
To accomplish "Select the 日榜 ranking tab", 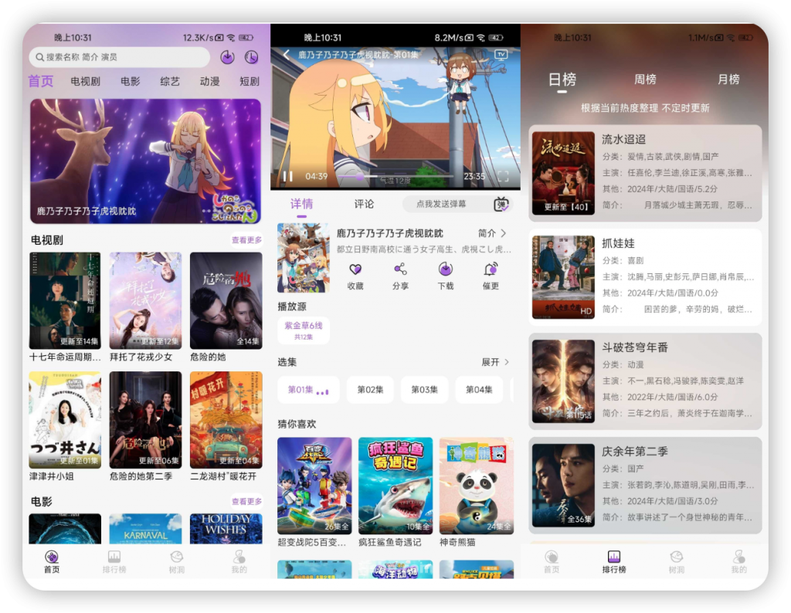I will point(562,80).
